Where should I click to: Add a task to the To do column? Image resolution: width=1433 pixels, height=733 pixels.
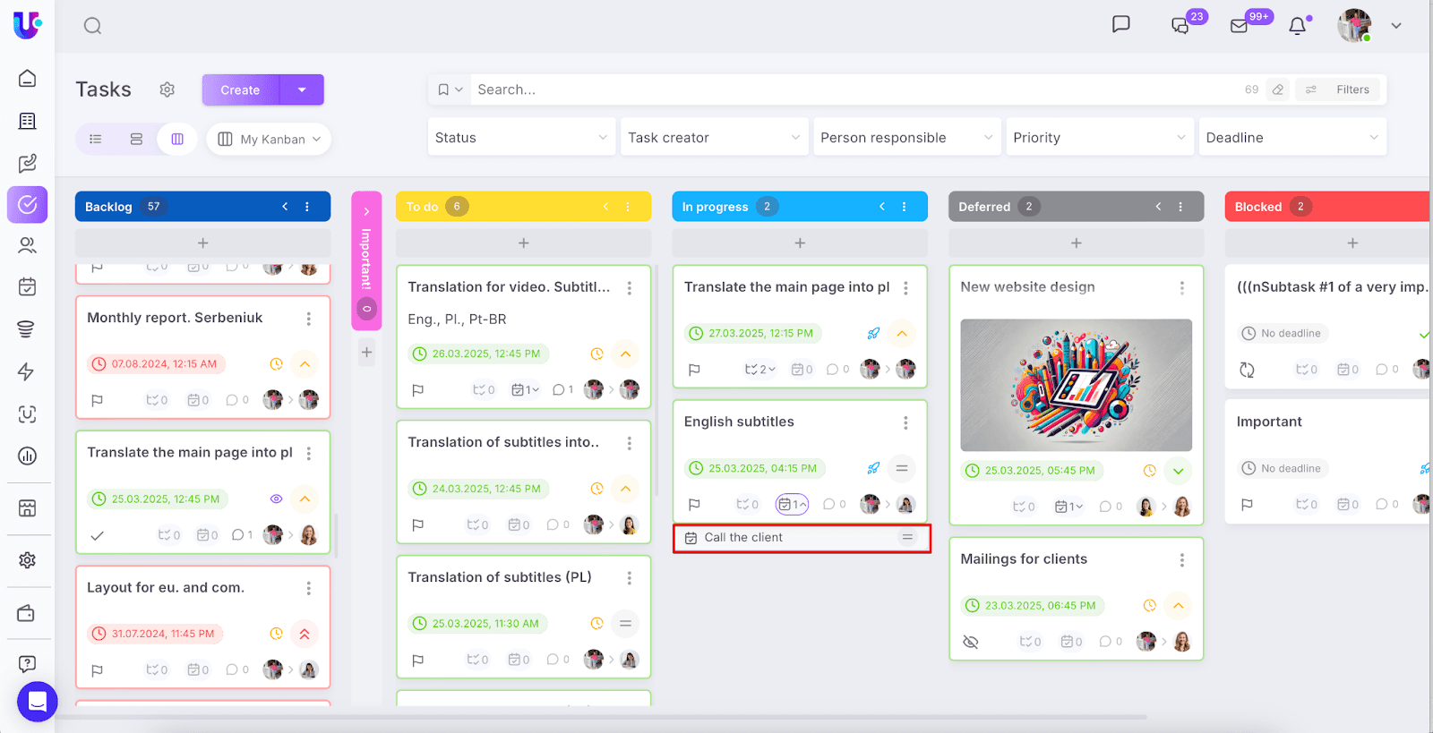tap(524, 243)
